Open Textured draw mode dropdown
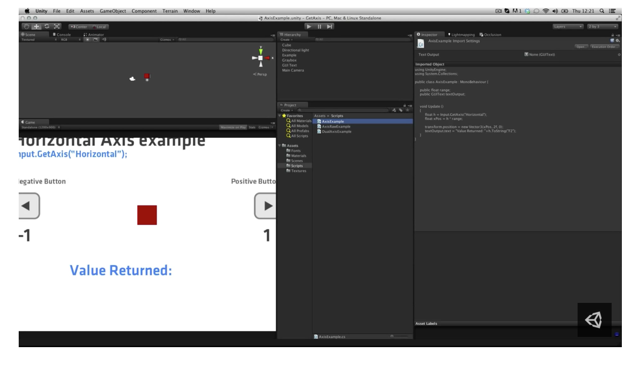The image size is (638, 365). [38, 40]
